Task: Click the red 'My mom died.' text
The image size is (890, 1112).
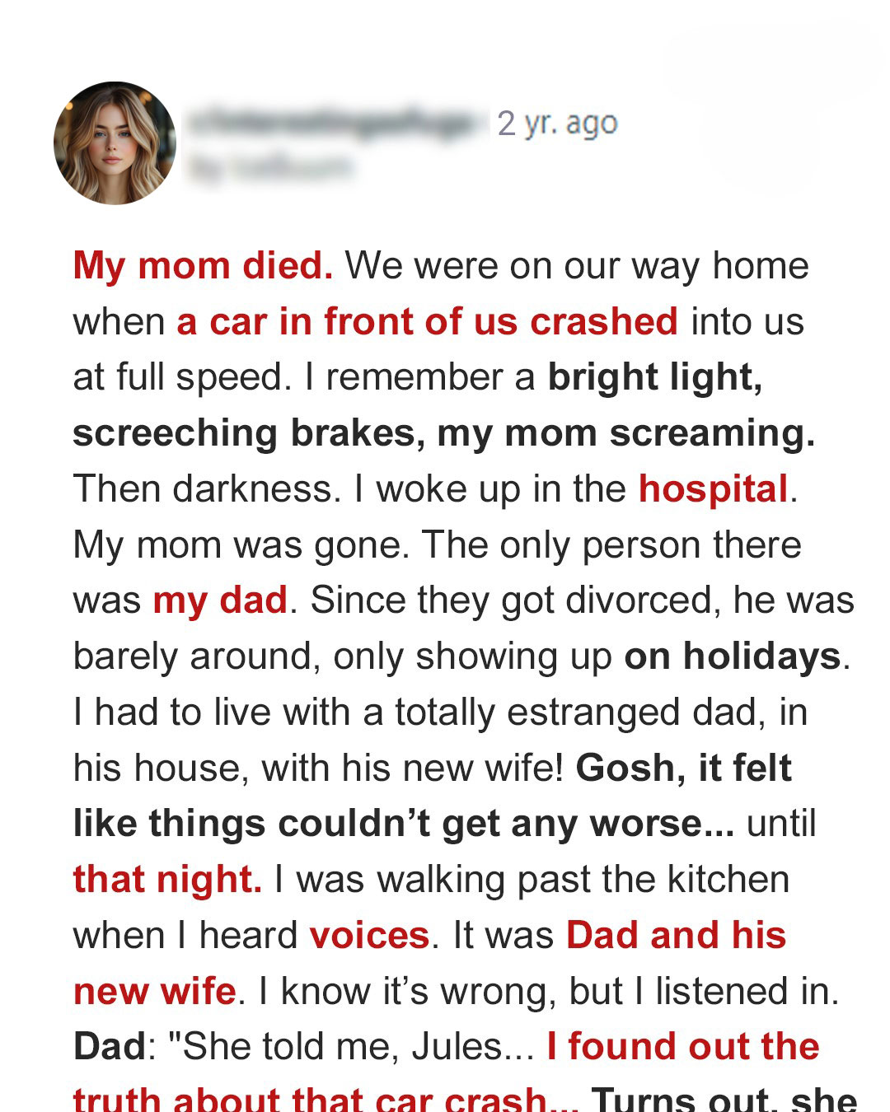Action: 203,266
